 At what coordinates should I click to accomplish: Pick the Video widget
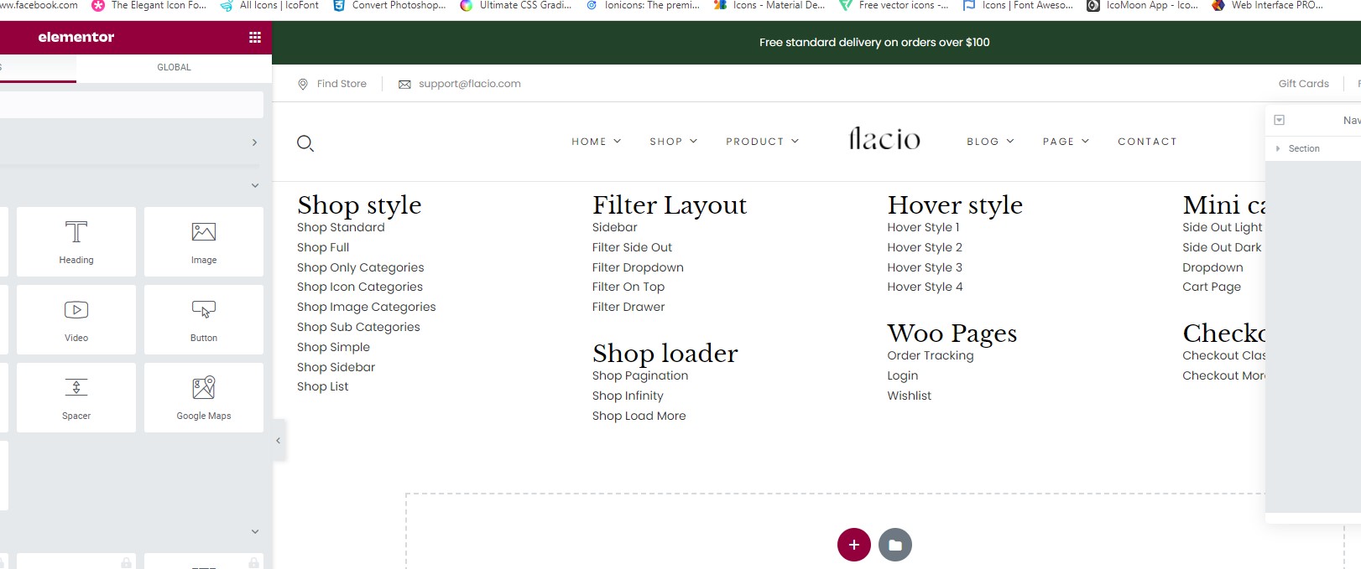click(76, 319)
